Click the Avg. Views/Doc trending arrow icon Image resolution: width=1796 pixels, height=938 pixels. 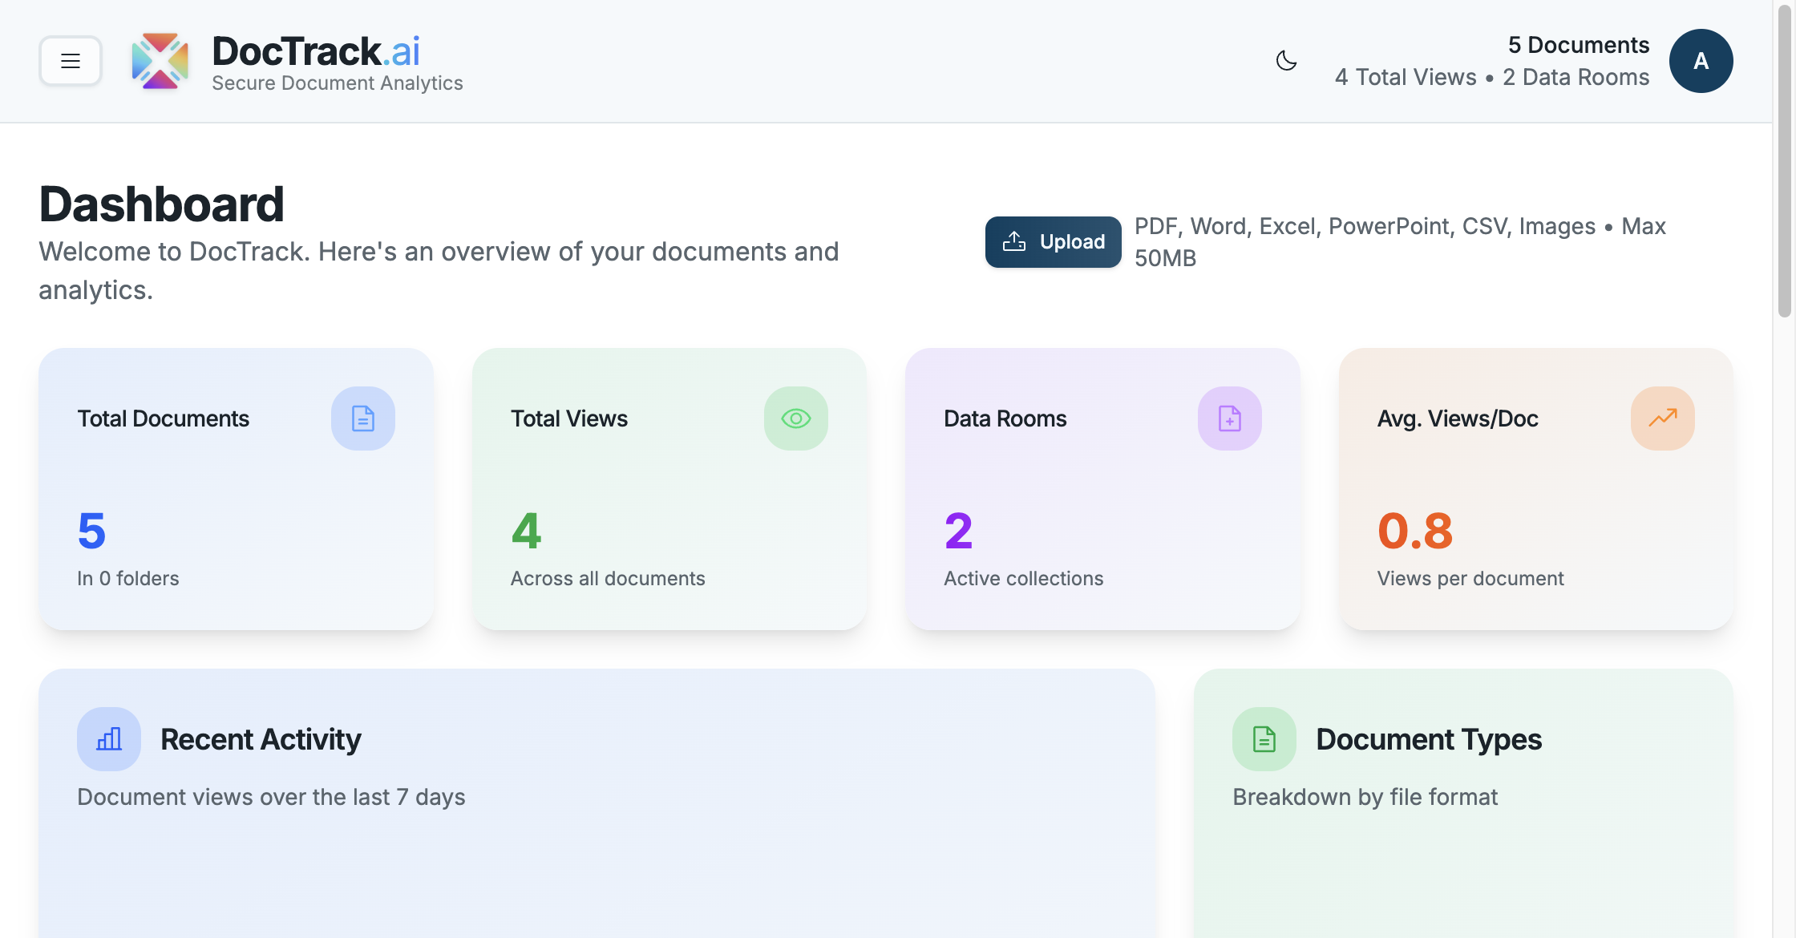1663,418
